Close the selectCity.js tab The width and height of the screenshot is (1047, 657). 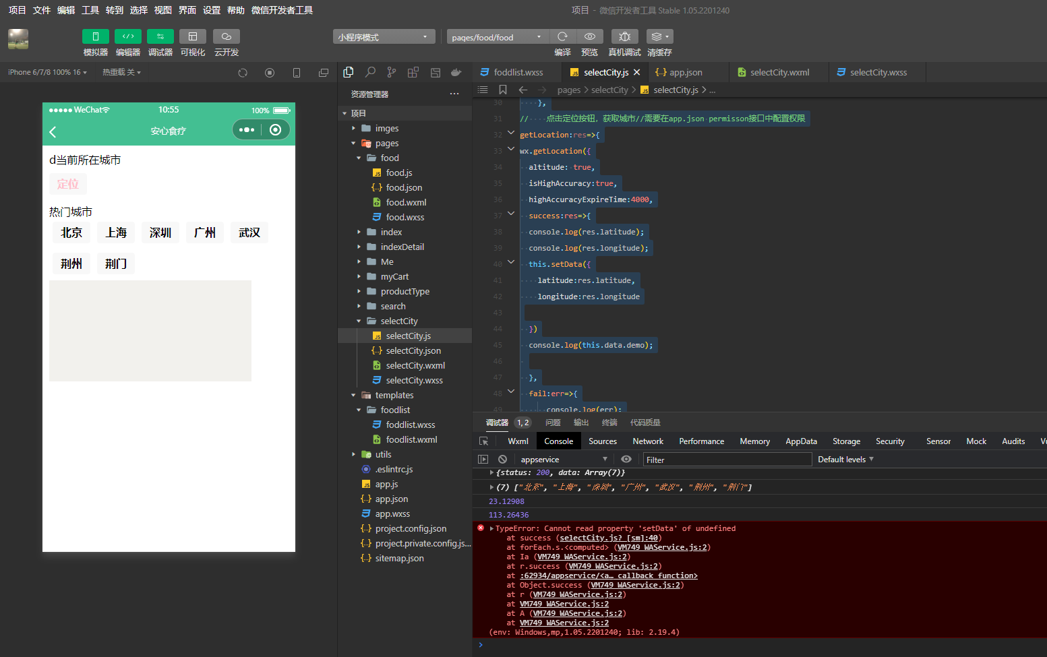[636, 72]
